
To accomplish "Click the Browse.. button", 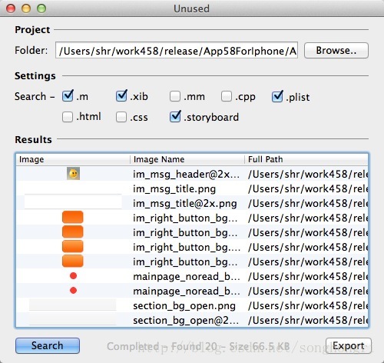I will click(336, 51).
